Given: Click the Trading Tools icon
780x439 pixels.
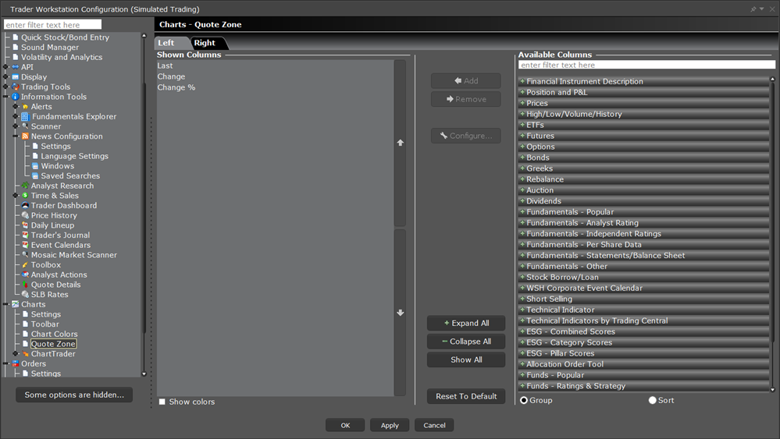Looking at the screenshot, I should [16, 87].
